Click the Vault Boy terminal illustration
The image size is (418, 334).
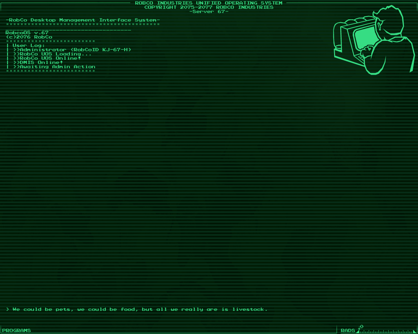[x=374, y=40]
